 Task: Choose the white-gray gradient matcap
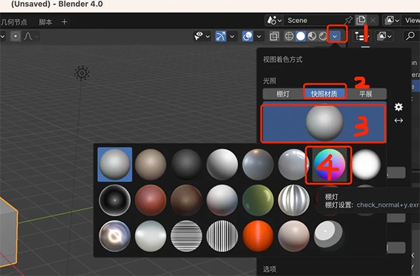(x=222, y=164)
